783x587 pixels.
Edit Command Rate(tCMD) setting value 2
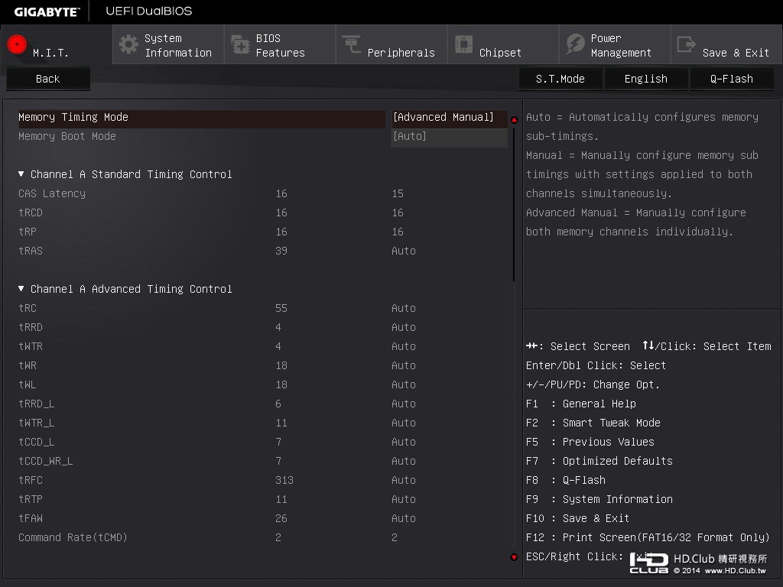point(395,537)
